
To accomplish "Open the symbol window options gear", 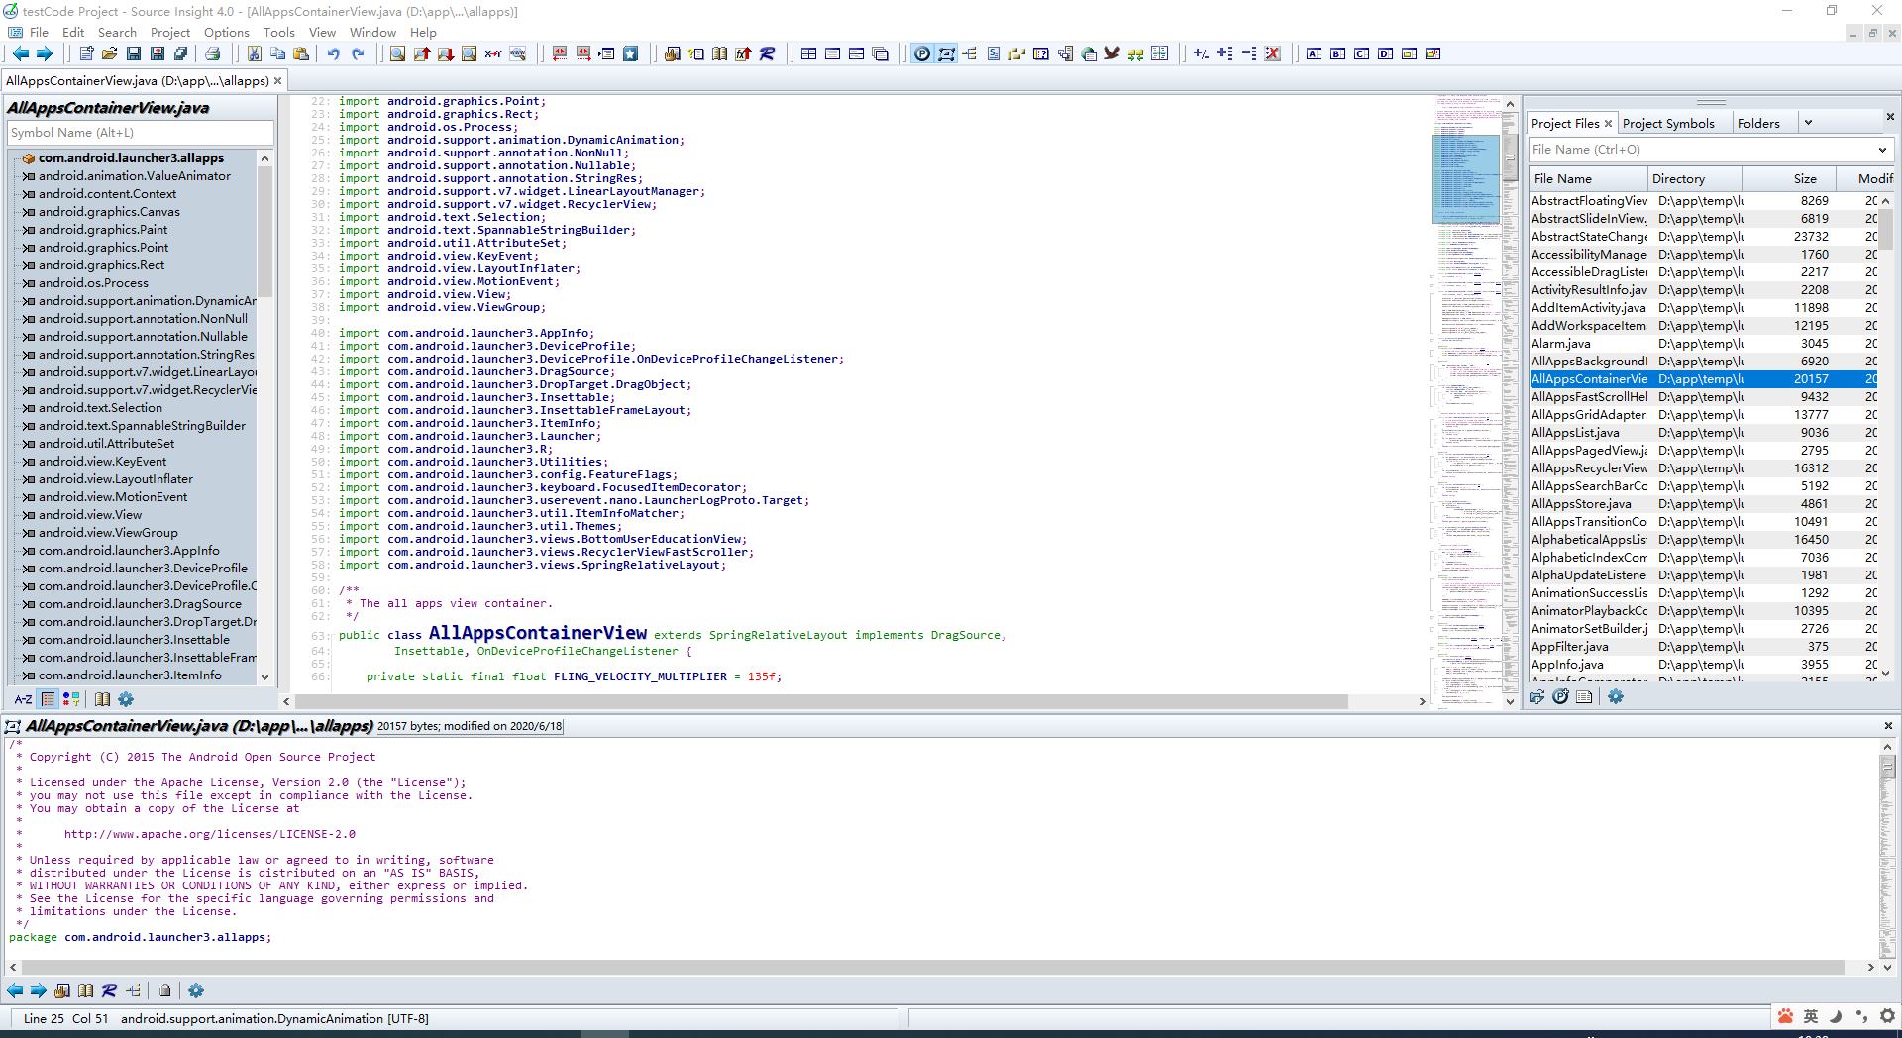I will pos(125,700).
